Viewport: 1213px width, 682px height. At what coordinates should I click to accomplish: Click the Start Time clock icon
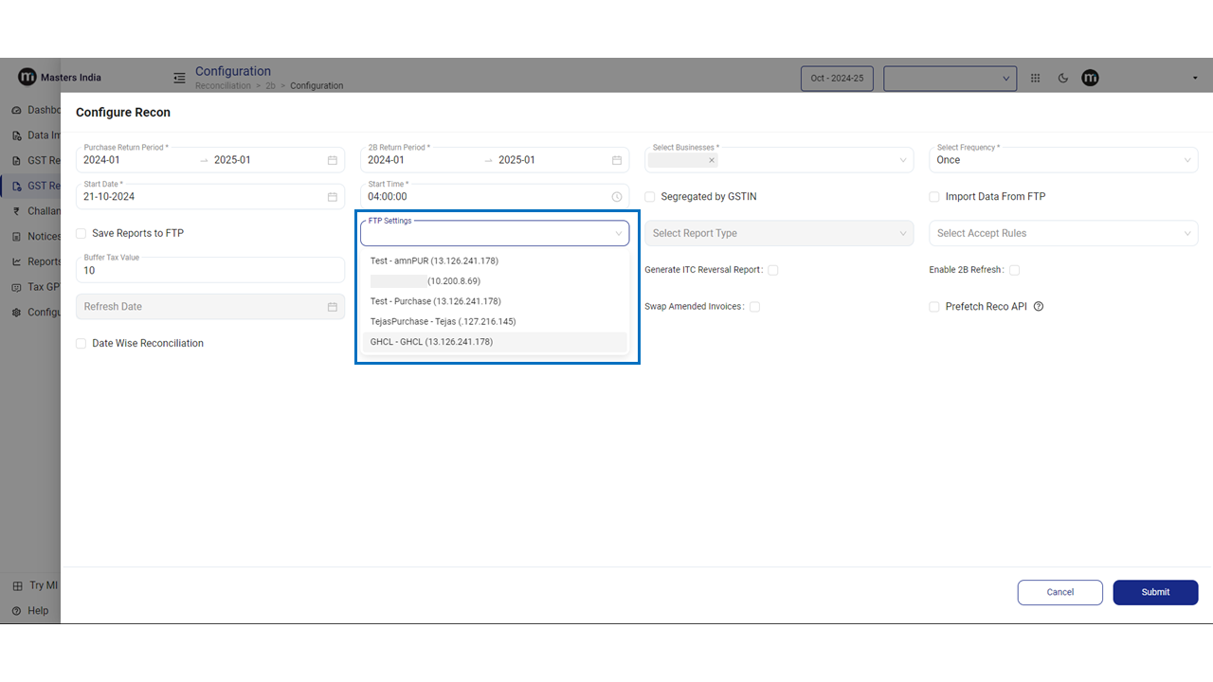(617, 197)
